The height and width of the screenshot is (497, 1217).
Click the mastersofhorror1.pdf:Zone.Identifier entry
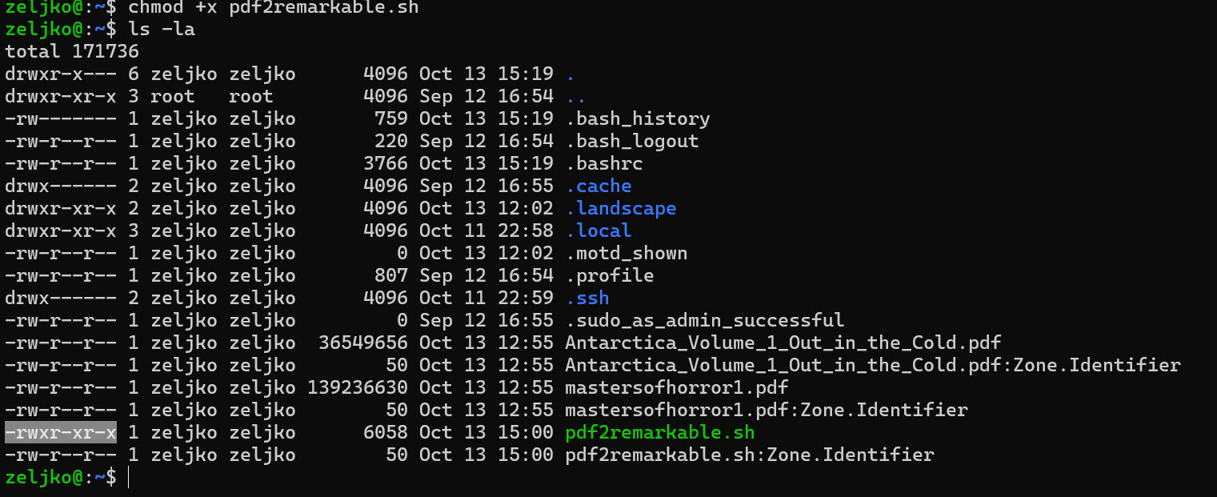pos(766,410)
